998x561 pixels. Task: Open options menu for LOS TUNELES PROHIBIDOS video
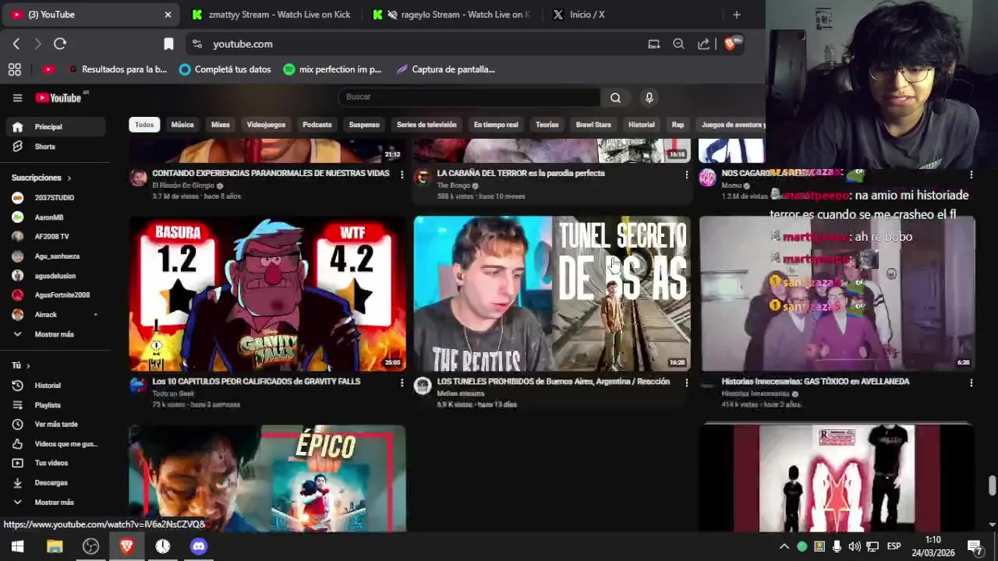(686, 383)
